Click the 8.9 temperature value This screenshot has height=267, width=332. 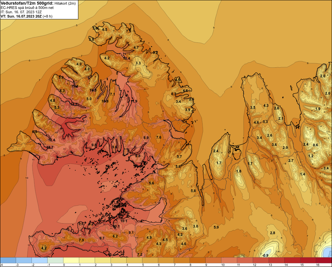coord(146,138)
